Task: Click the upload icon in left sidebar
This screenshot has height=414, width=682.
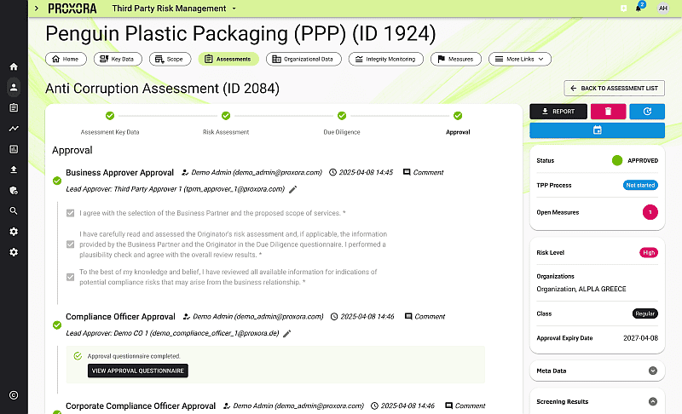Action: click(x=14, y=170)
